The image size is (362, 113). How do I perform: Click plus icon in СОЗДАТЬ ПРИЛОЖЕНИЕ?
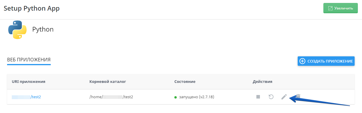tap(302, 61)
